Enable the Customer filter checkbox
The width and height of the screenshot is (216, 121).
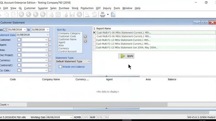coord(19,40)
